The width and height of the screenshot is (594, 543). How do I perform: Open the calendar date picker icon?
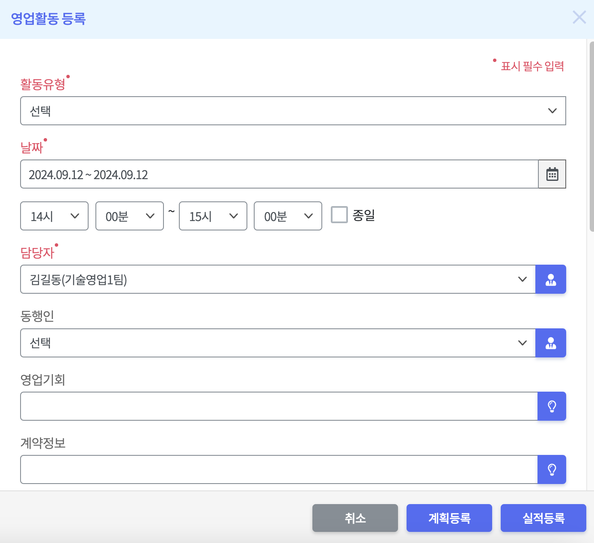[552, 174]
